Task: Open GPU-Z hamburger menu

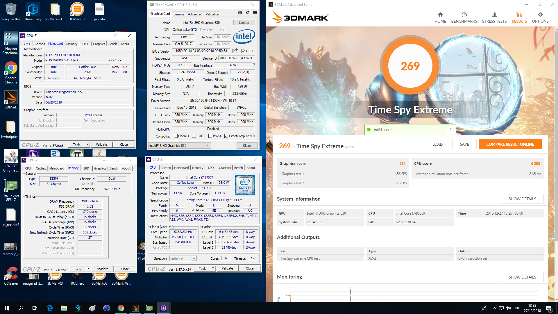Action: click(x=255, y=13)
